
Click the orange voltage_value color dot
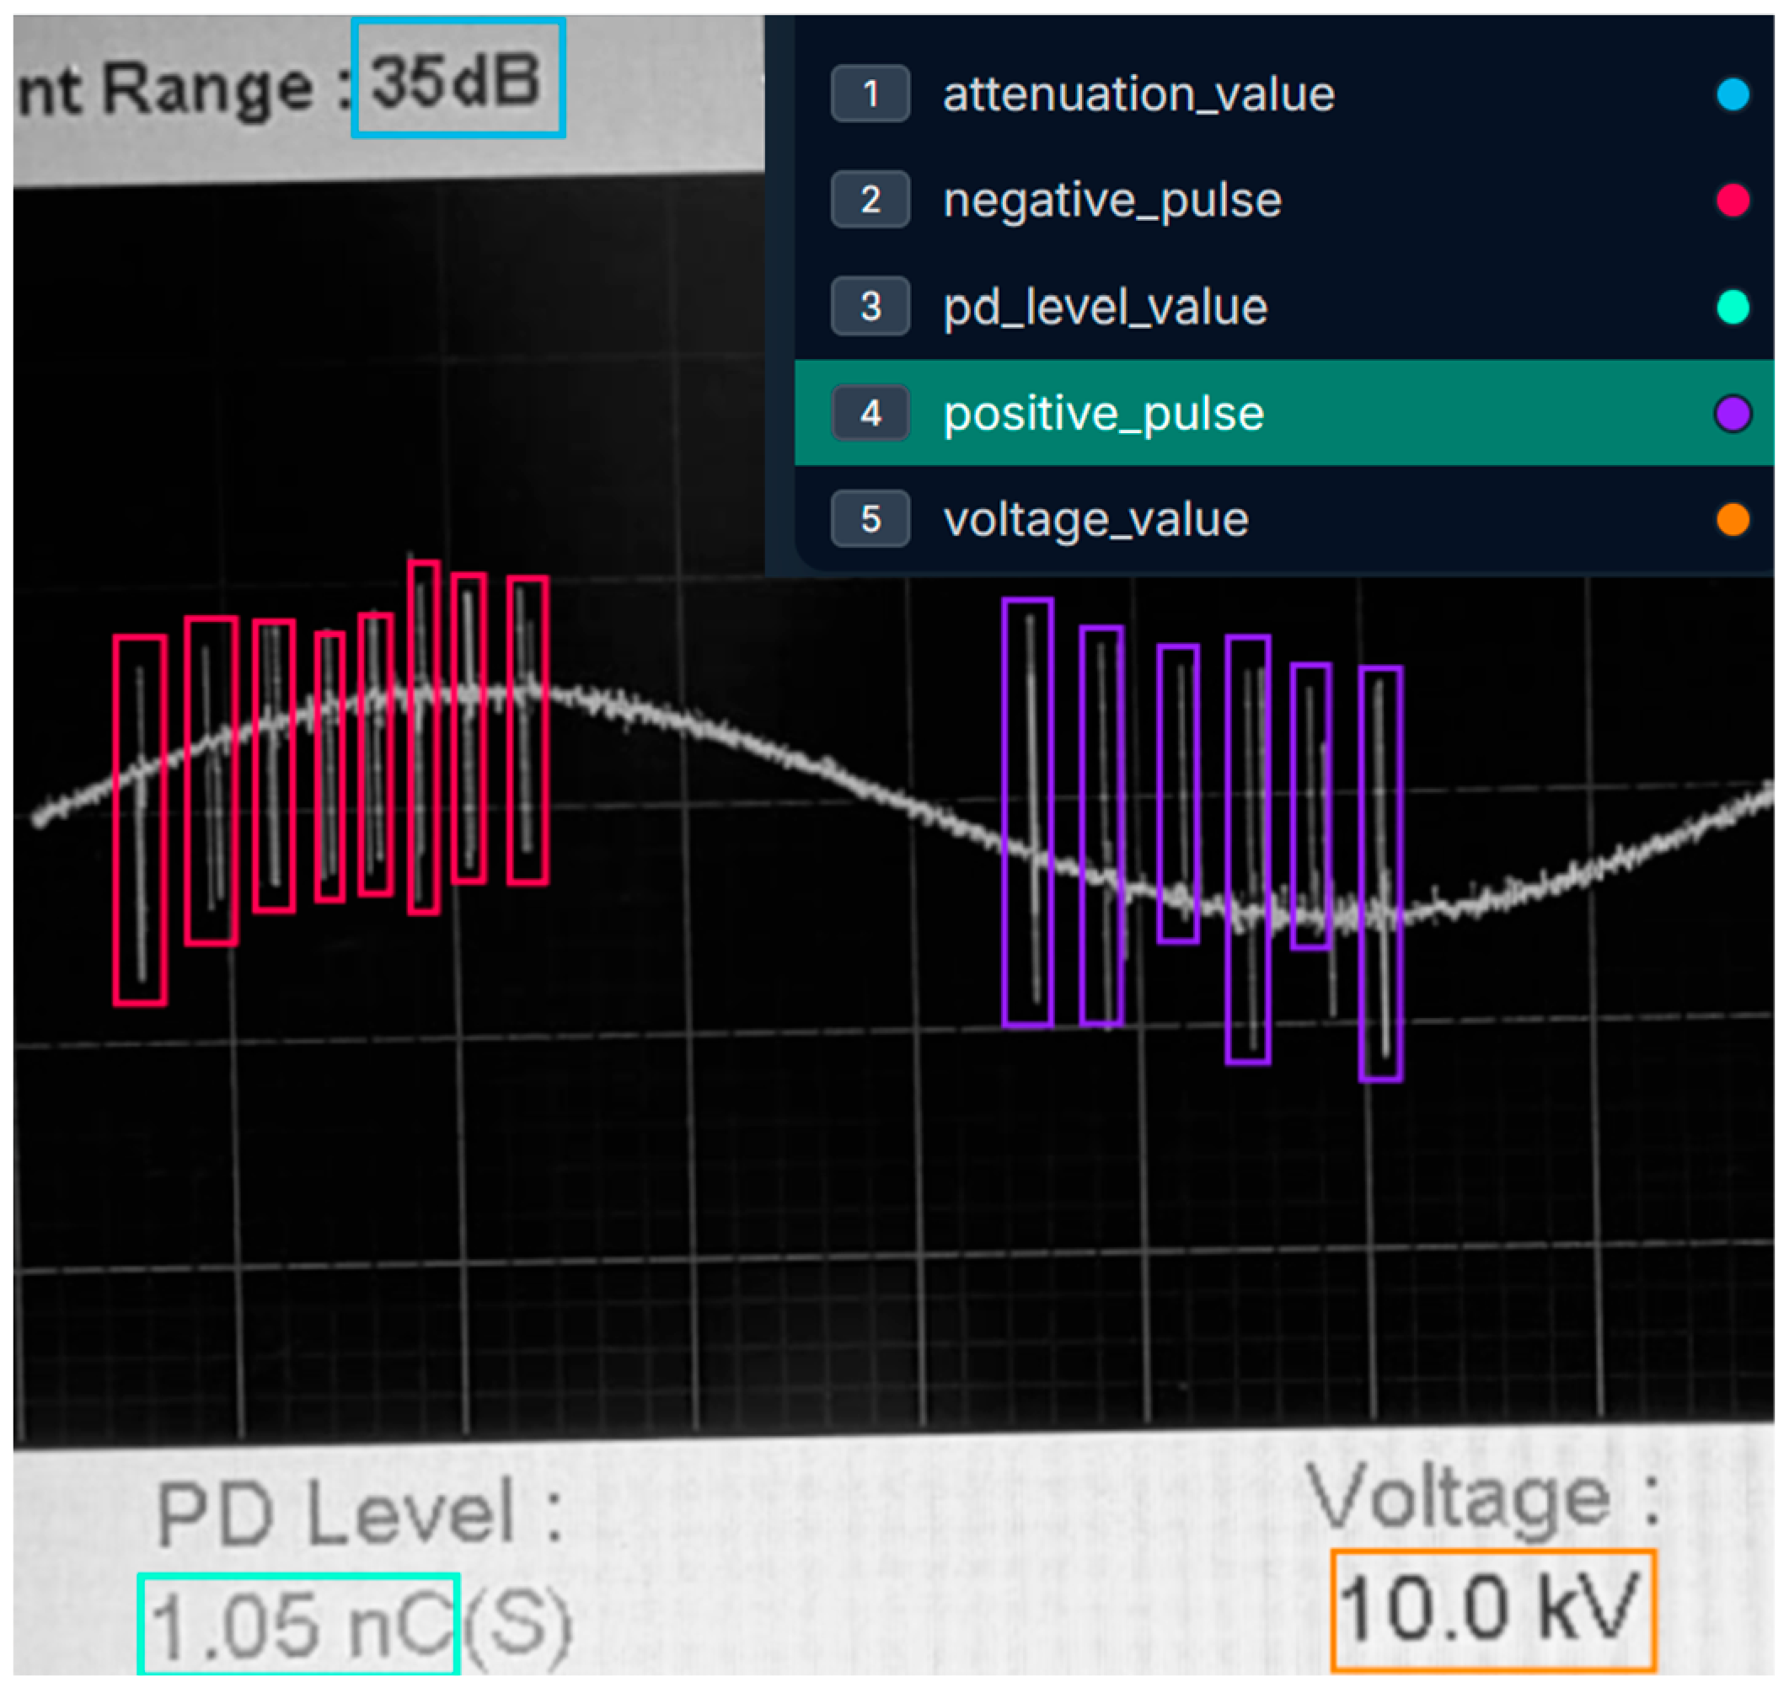click(1733, 519)
